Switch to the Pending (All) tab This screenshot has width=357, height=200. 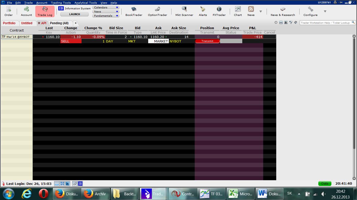point(59,23)
